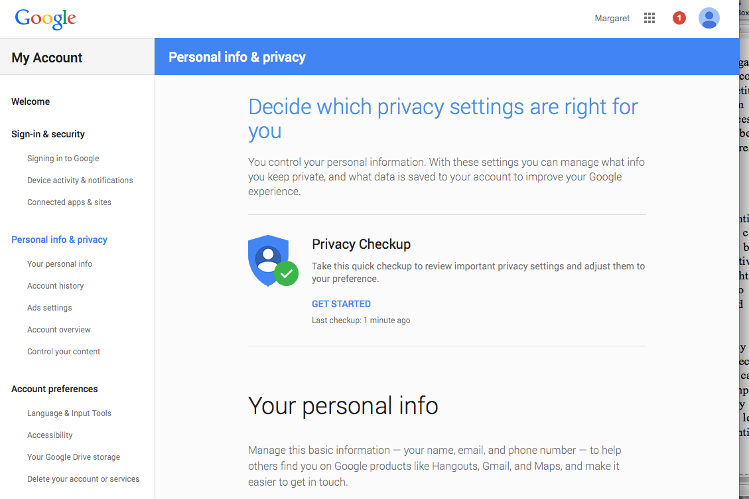Open Ads settings
Image resolution: width=749 pixels, height=499 pixels.
click(50, 308)
